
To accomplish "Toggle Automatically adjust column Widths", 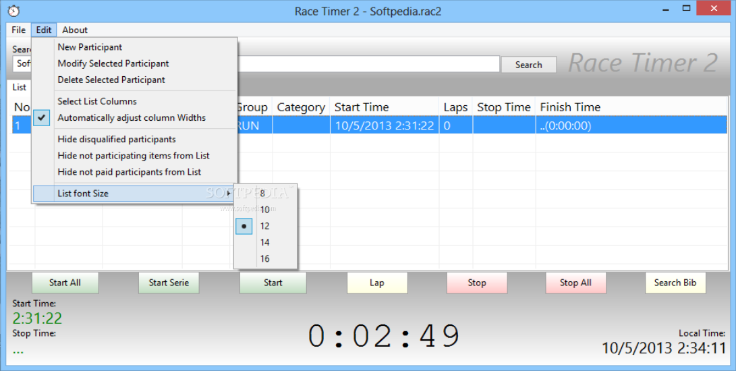I will click(x=132, y=118).
